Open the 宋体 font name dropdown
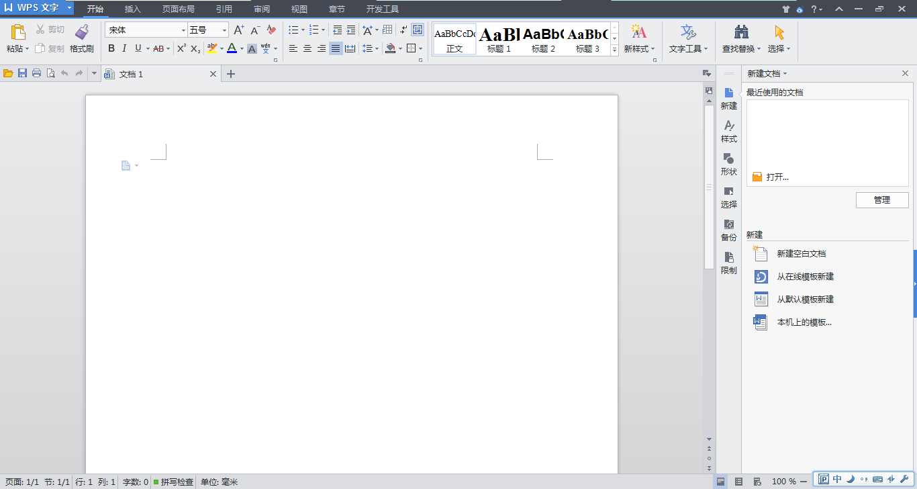The image size is (917, 489). click(183, 30)
